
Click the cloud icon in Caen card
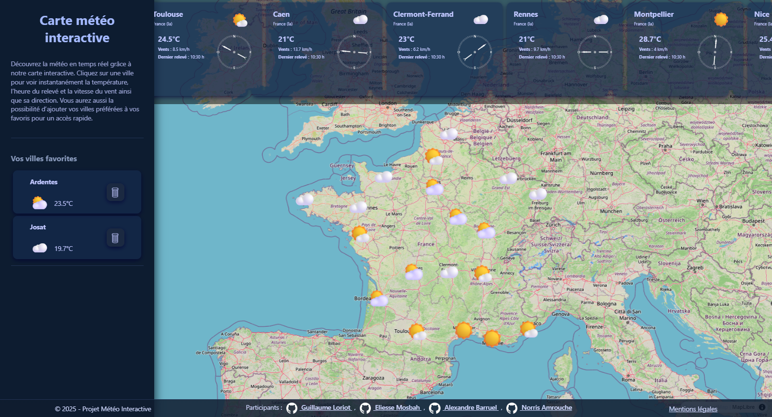pos(360,19)
